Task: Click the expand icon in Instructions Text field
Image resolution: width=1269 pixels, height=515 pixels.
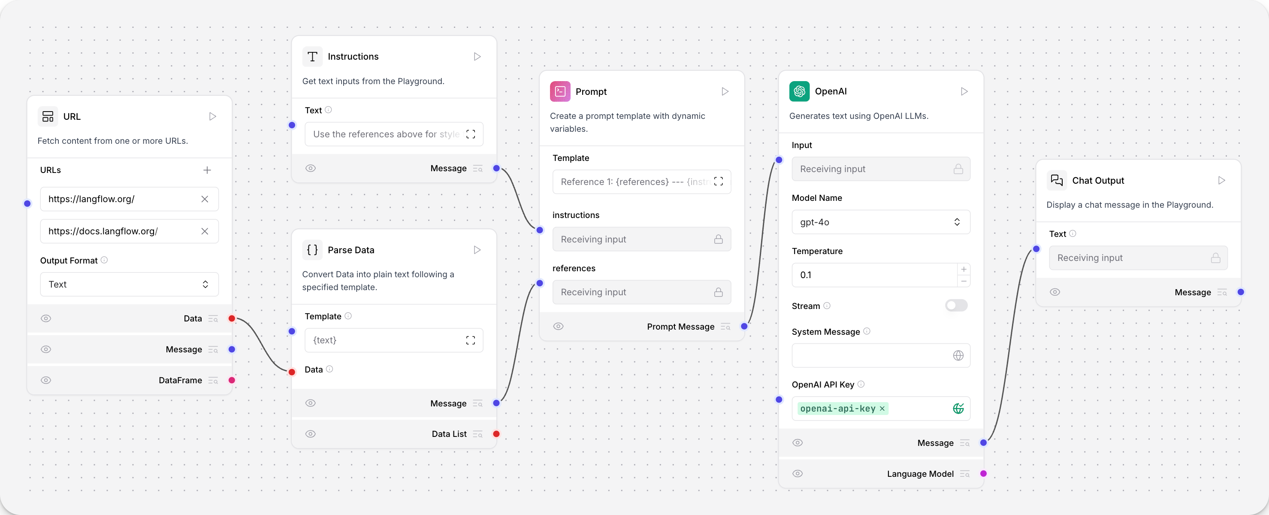Action: coord(471,133)
